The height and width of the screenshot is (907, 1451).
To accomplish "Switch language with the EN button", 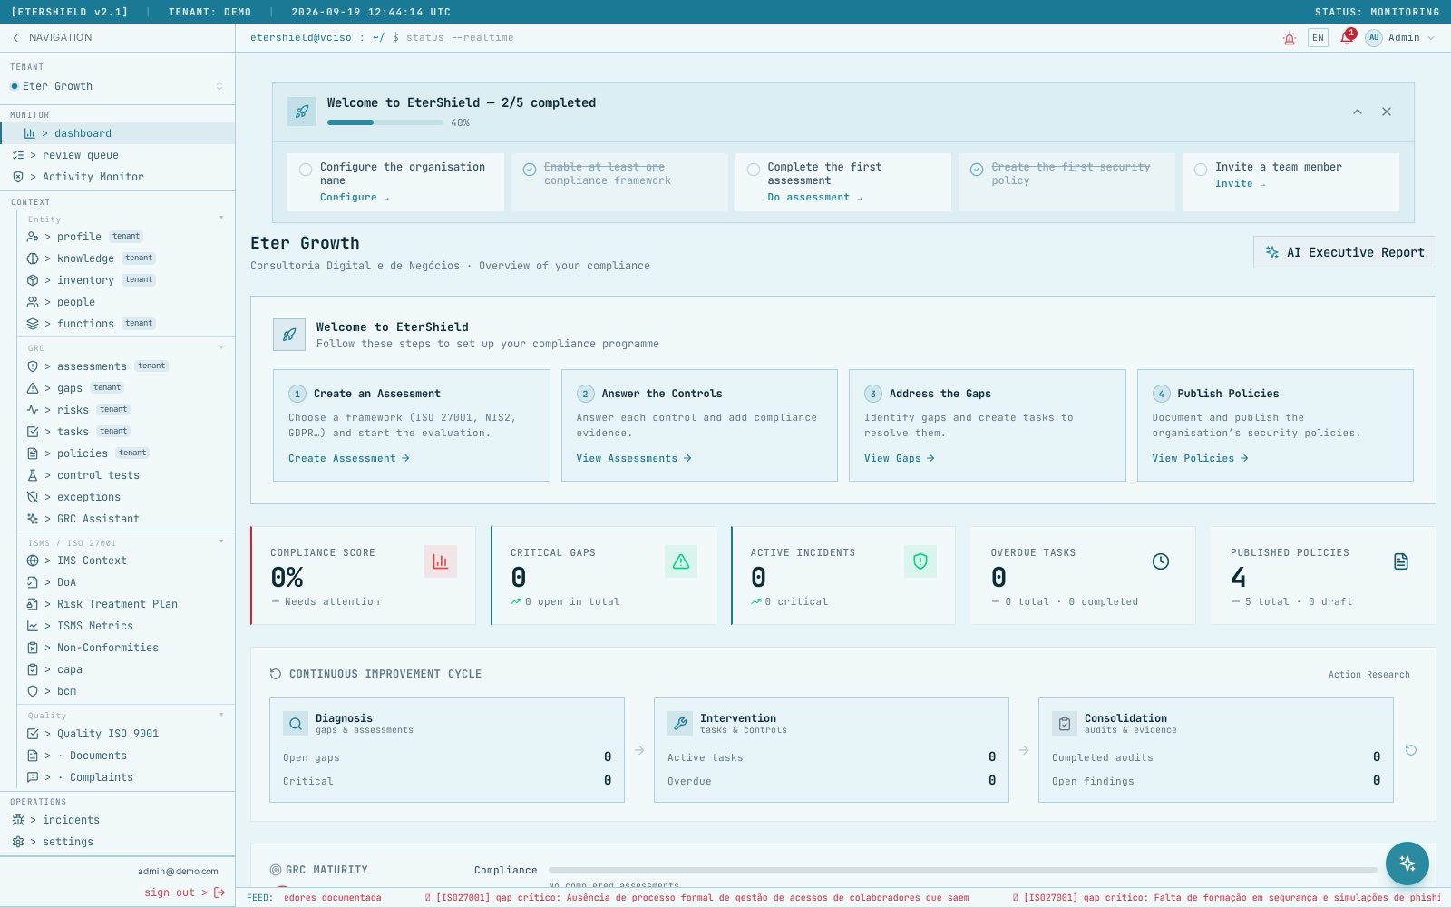I will (x=1318, y=38).
